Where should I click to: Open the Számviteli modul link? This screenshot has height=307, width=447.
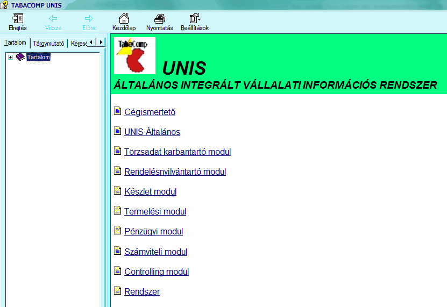tap(155, 252)
